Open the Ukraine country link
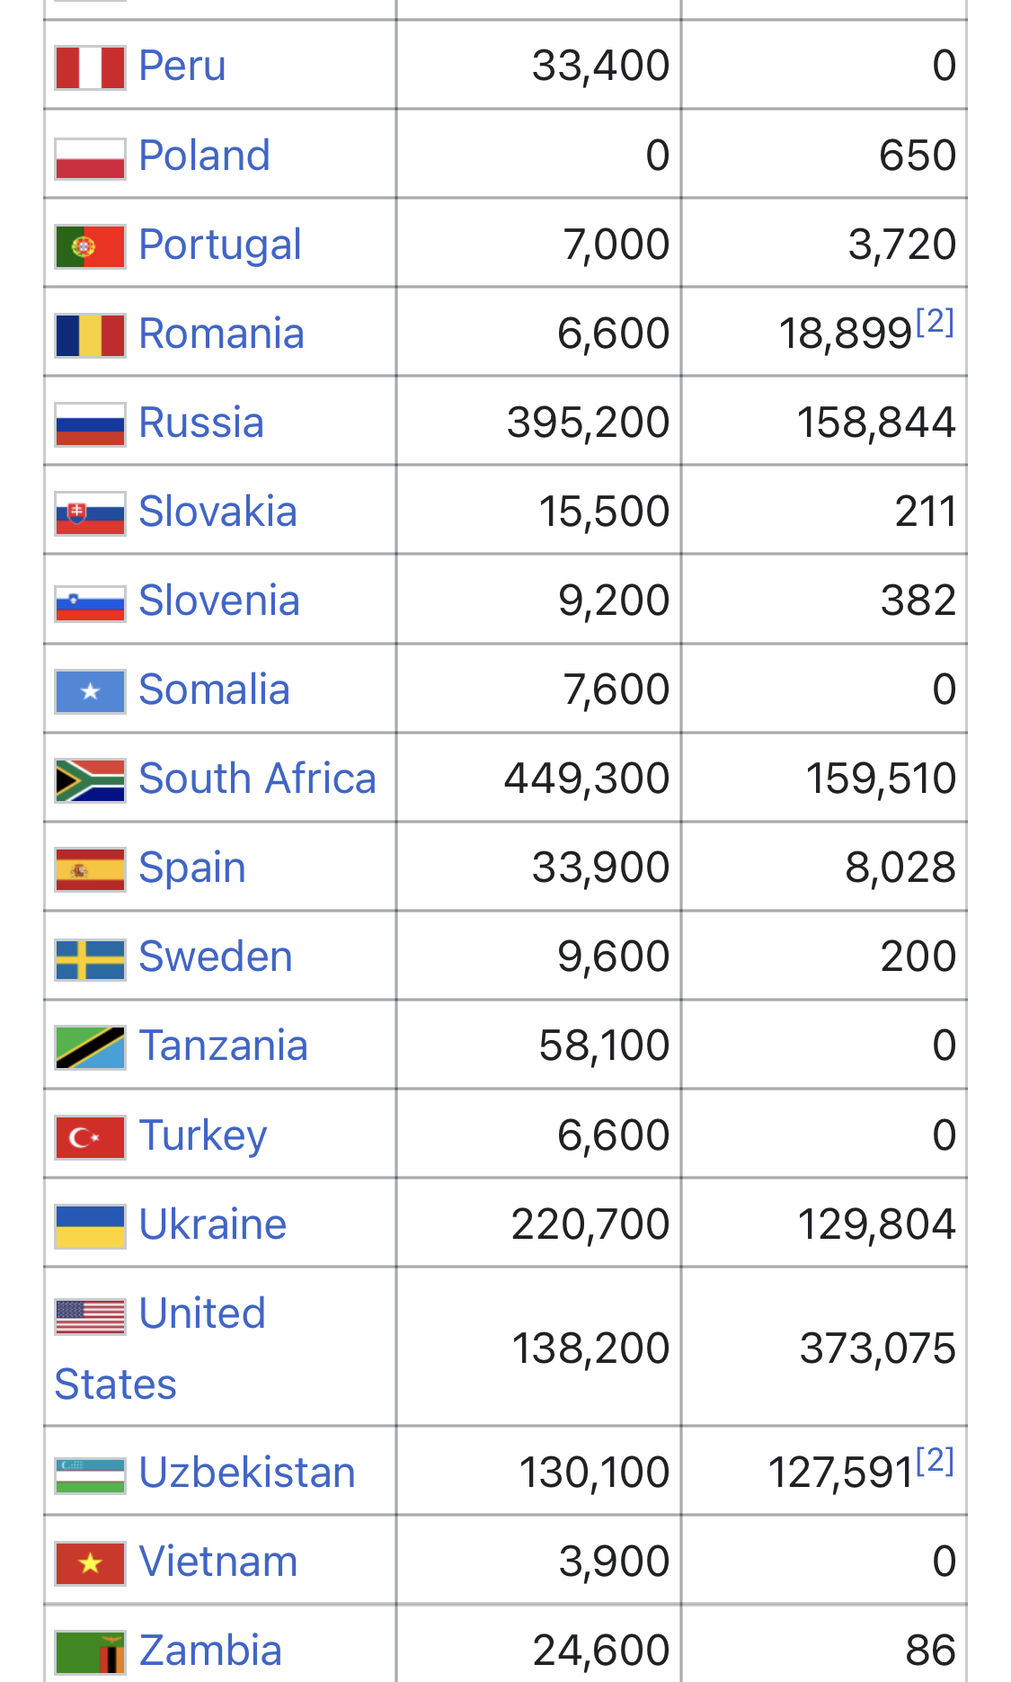1011x1682 pixels. [213, 1224]
